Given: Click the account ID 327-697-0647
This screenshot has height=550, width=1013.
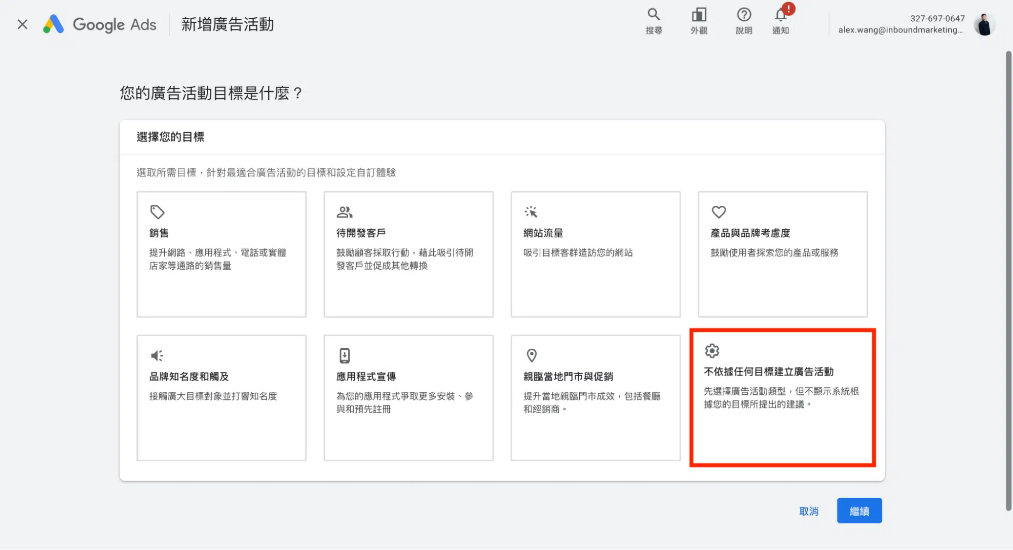Looking at the screenshot, I should [x=937, y=18].
